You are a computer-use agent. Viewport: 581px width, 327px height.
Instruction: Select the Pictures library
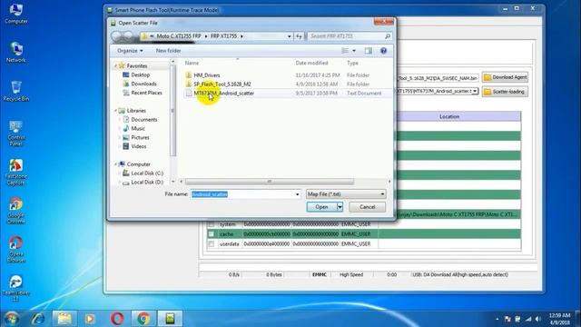coord(140,137)
